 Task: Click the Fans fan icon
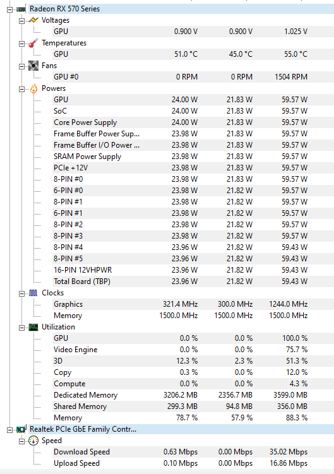(33, 66)
